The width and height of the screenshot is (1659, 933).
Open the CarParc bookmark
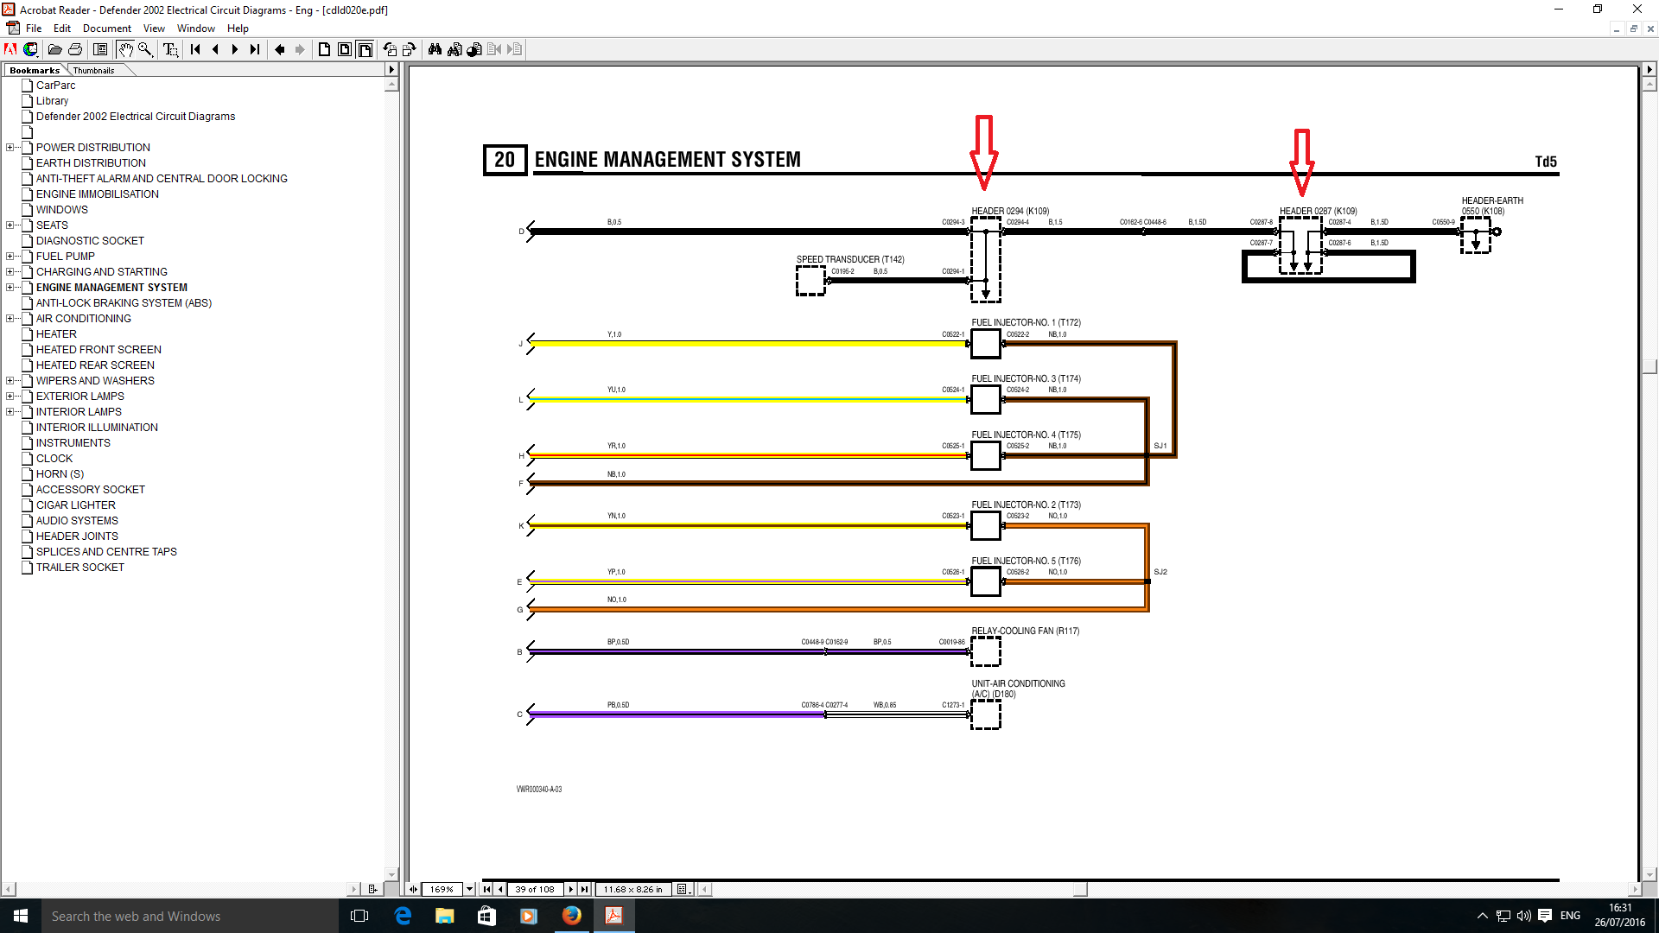[55, 86]
